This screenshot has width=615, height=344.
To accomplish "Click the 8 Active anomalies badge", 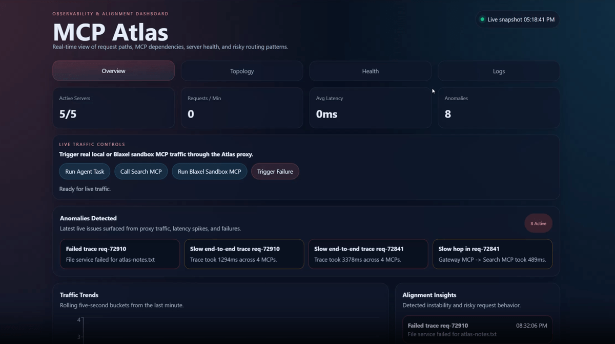I will point(538,223).
